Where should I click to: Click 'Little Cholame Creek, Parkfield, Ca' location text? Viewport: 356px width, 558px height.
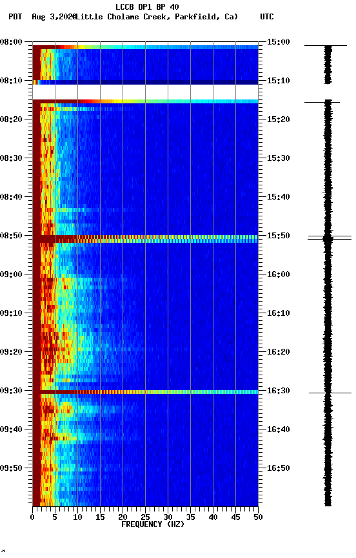point(157,17)
